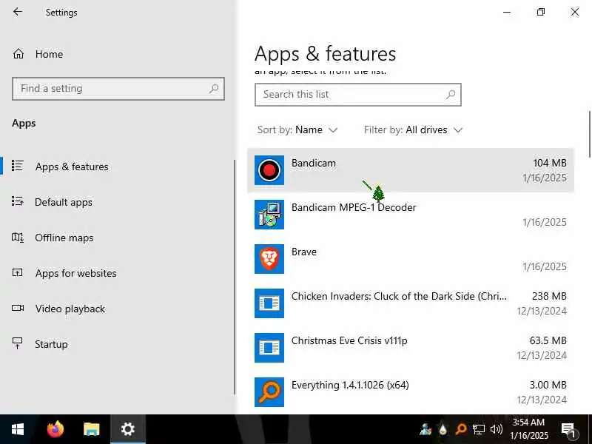Launch Firefox from the taskbar
The width and height of the screenshot is (592, 444).
pos(55,429)
